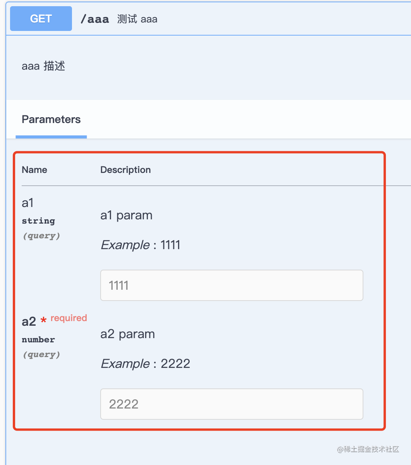Click the "a2 param" description text
The image size is (411, 465).
[127, 334]
